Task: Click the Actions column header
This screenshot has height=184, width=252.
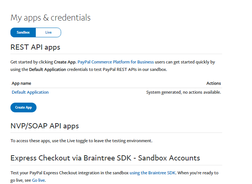Action: 214,83
